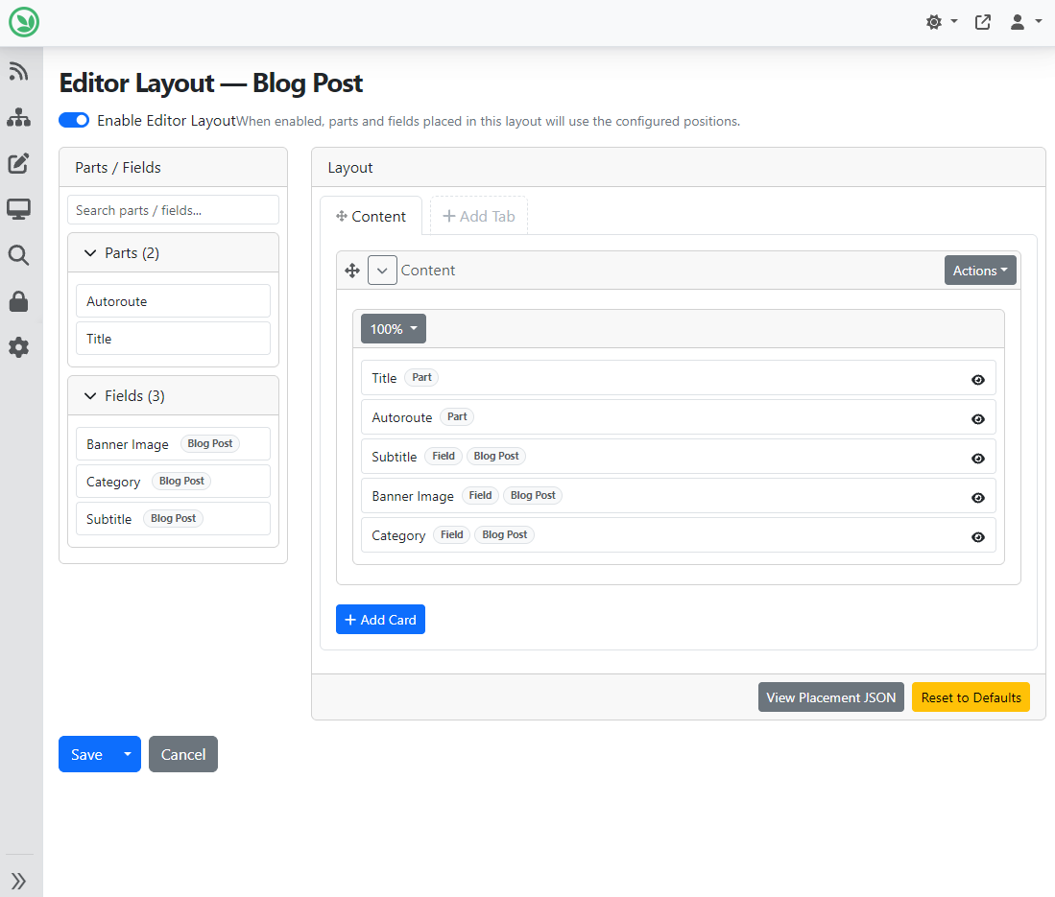Screen dimensions: 1055x897
Task: Select the Content tab
Action: click(x=371, y=217)
